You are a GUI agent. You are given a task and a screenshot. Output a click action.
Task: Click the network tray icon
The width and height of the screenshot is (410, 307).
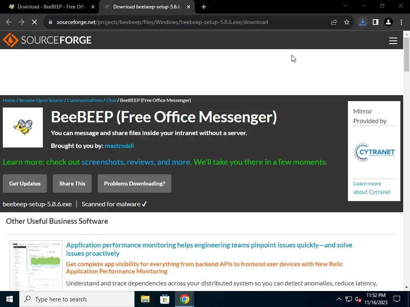point(349,299)
